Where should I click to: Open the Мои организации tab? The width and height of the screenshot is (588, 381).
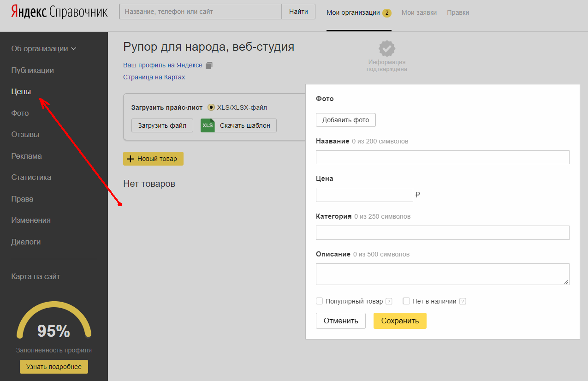359,12
